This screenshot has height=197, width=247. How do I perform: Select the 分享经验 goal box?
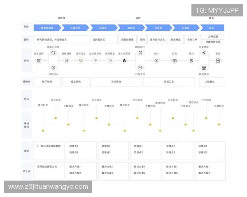click(213, 37)
